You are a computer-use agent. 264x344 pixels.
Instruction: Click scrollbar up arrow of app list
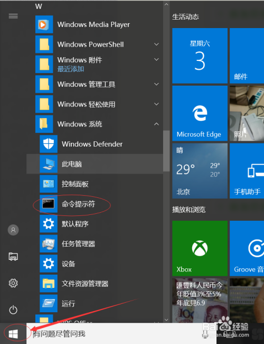coord(166,4)
